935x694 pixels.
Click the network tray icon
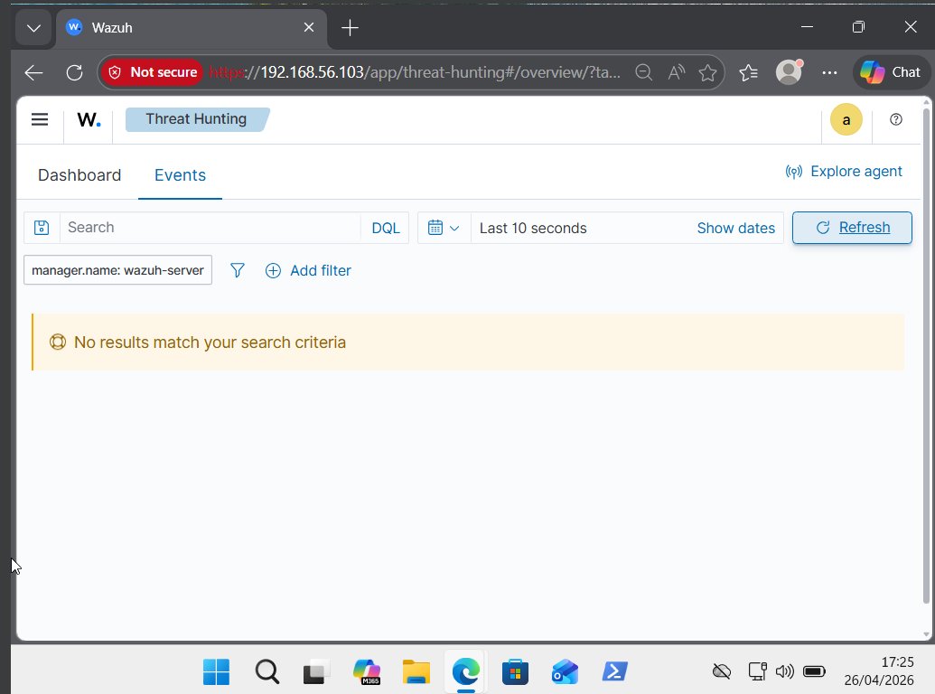coord(757,672)
